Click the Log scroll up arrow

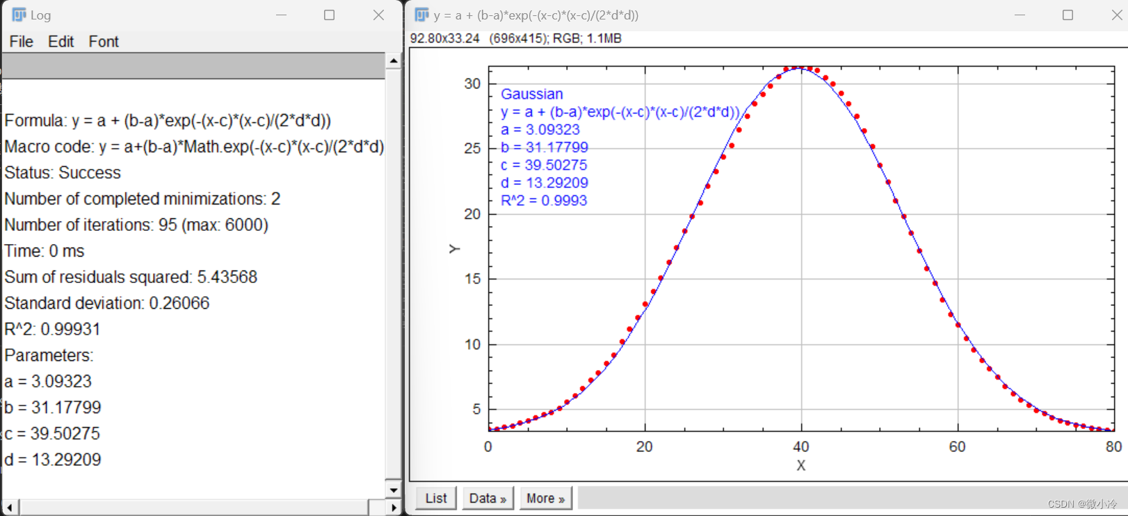[x=394, y=61]
